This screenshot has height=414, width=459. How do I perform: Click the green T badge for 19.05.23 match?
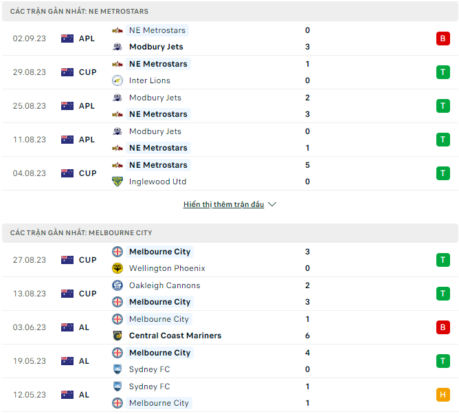(443, 361)
